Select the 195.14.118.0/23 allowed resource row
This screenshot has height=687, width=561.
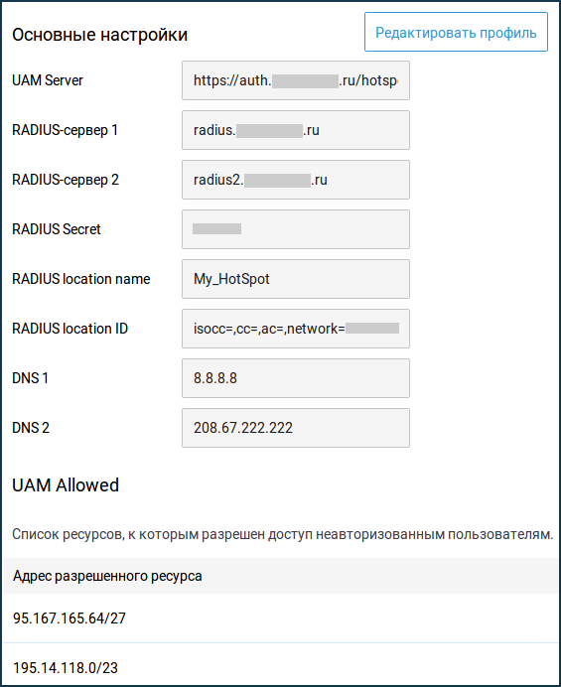pos(280,665)
